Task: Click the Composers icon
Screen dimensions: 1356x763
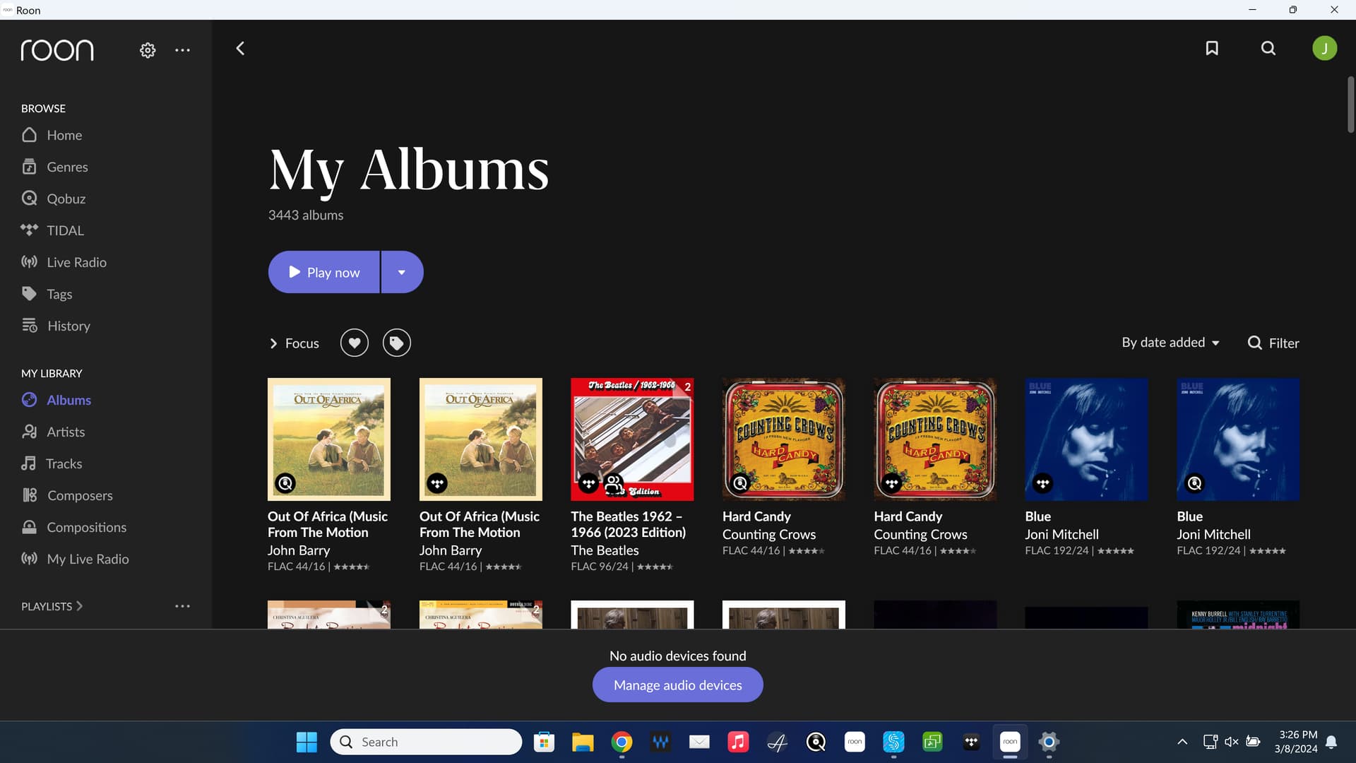Action: (x=29, y=495)
